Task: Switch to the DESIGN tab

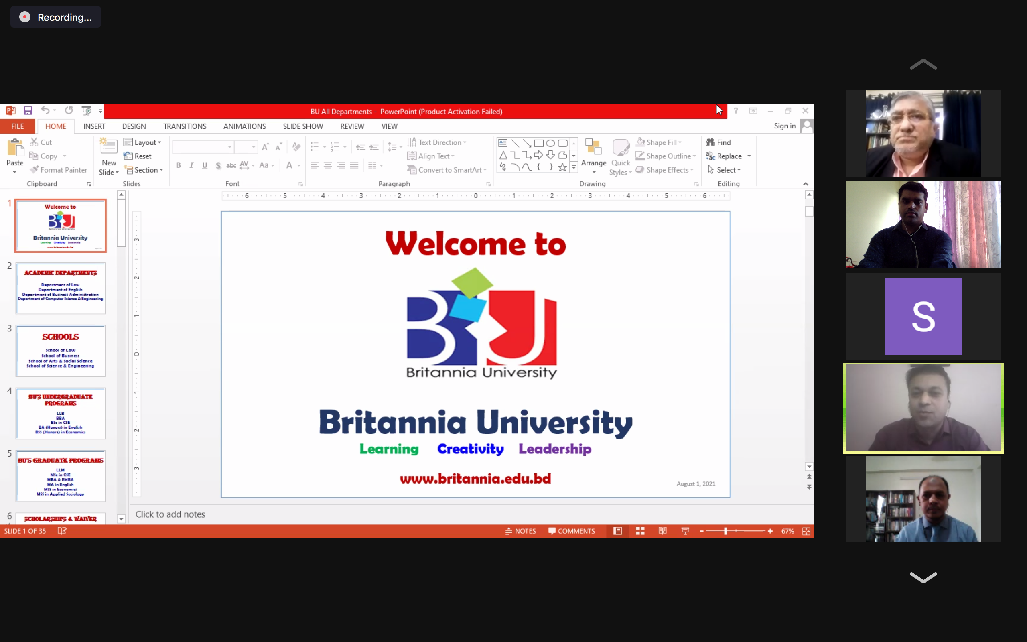Action: [134, 126]
